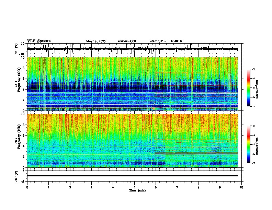Click the "start UT = 18:40: 0" text
The width and height of the screenshot is (272, 210).
(166, 41)
